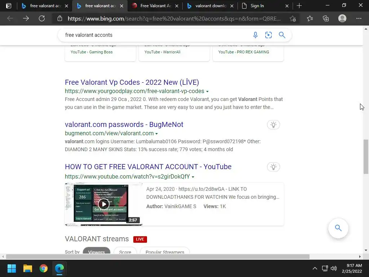Close the active free valorant tab
Image resolution: width=369 pixels, height=277 pixels.
point(122,6)
